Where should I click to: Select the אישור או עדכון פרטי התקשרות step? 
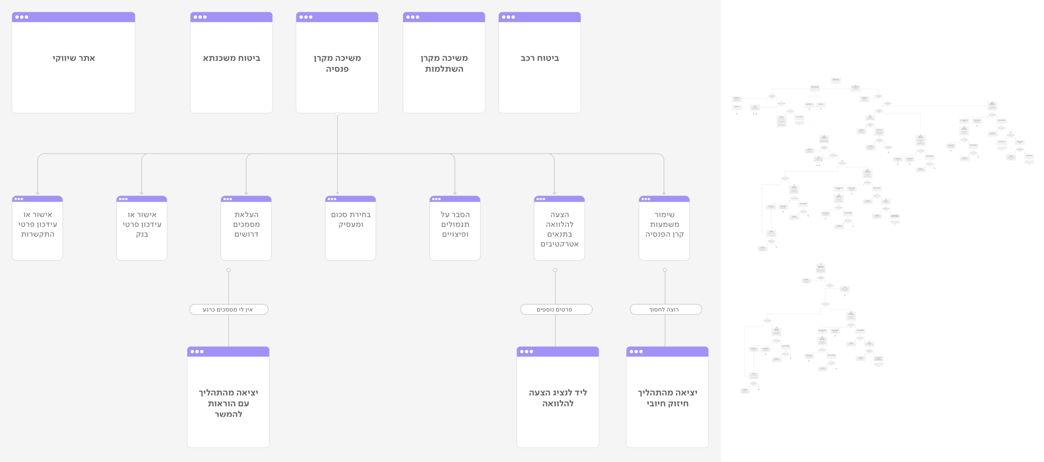38,228
